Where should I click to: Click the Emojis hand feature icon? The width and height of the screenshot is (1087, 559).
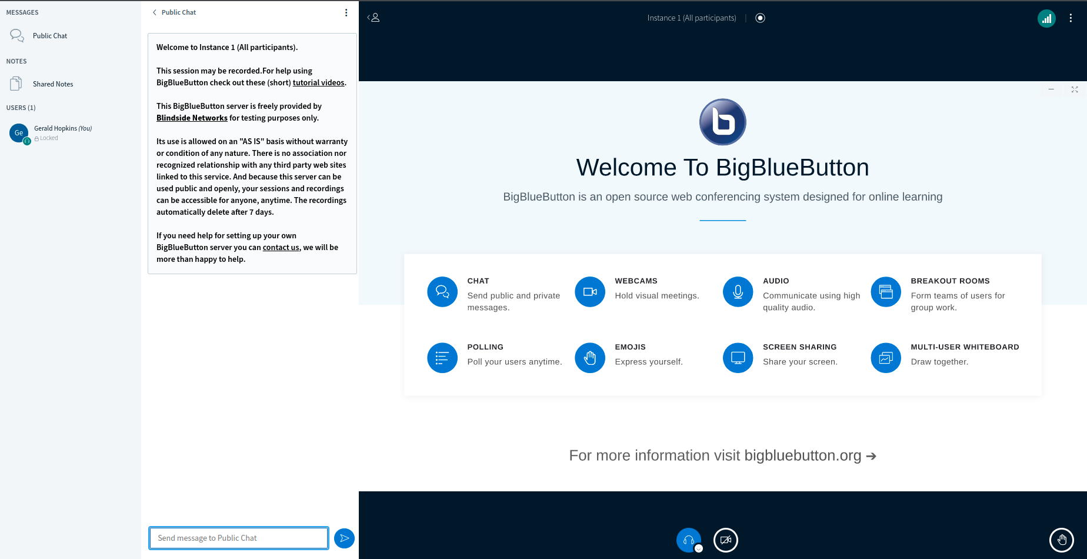pos(590,358)
